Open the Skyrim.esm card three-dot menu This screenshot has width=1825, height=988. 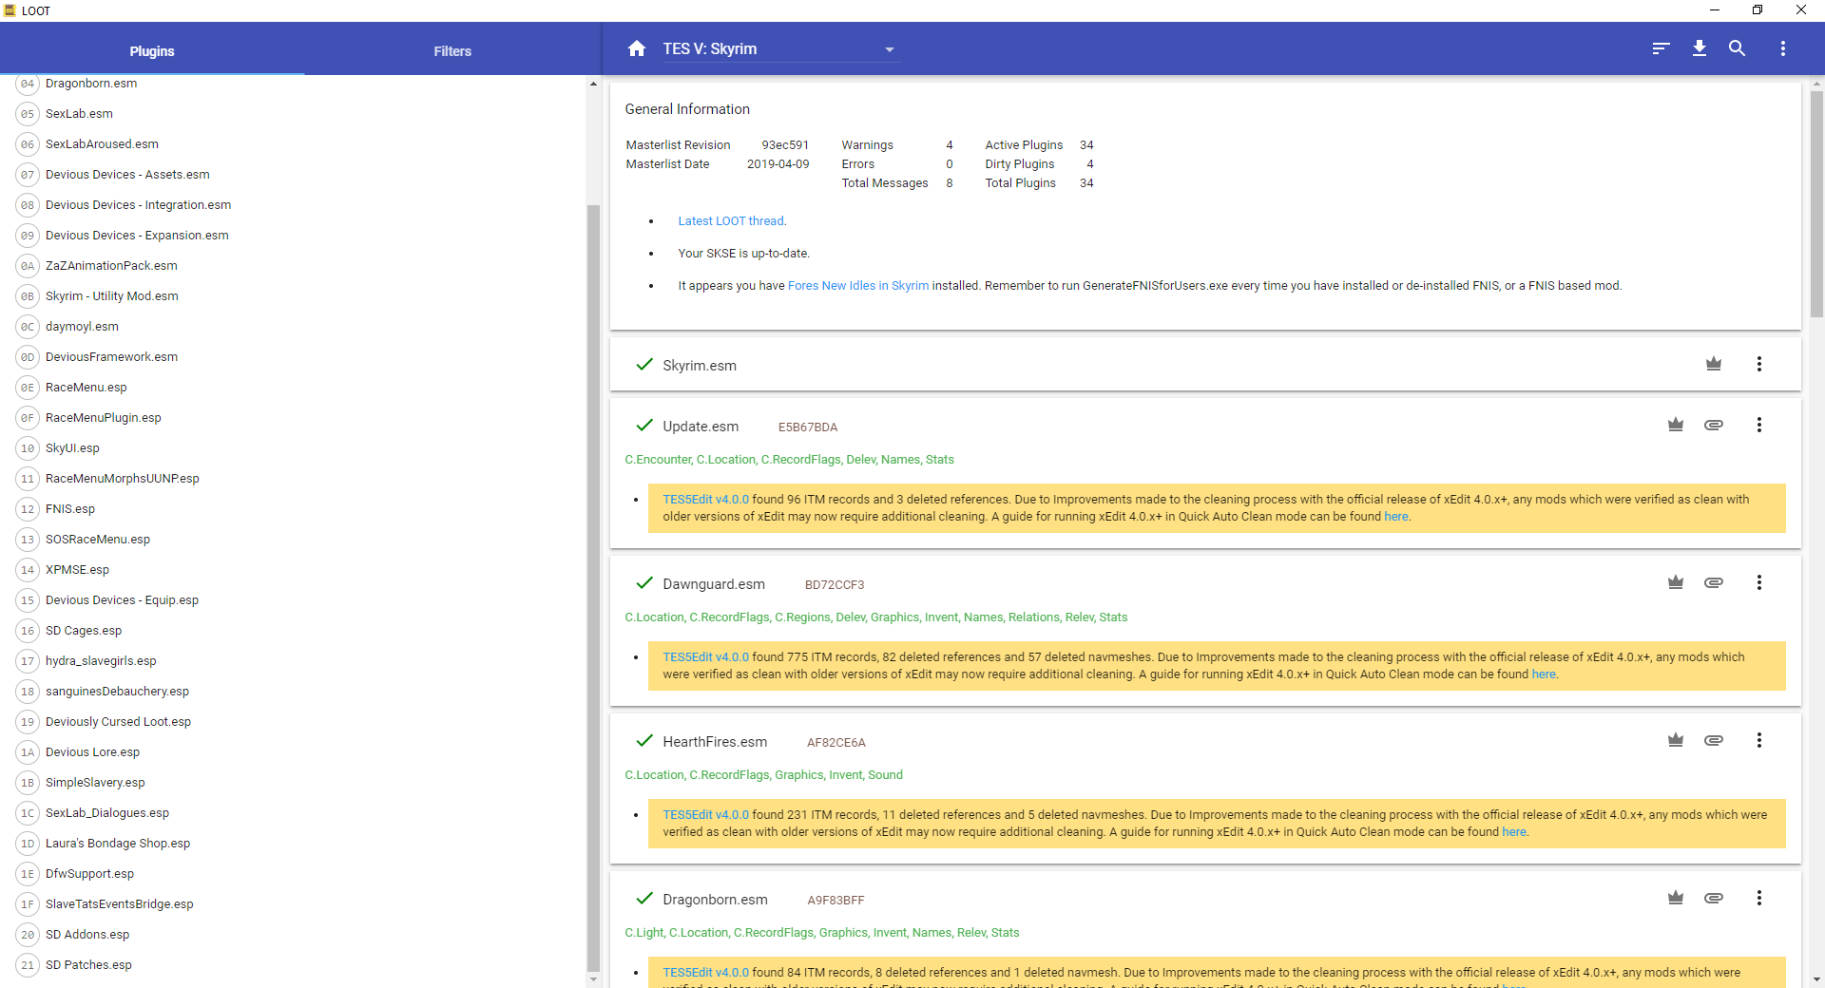click(x=1759, y=364)
